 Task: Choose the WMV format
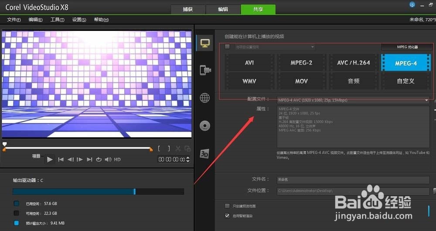[x=249, y=81]
